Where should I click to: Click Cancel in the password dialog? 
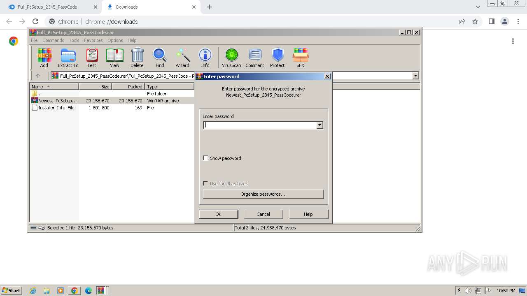pos(263,214)
